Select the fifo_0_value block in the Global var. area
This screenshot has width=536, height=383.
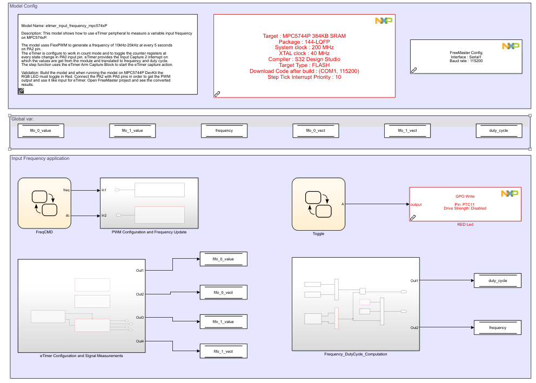pos(41,131)
